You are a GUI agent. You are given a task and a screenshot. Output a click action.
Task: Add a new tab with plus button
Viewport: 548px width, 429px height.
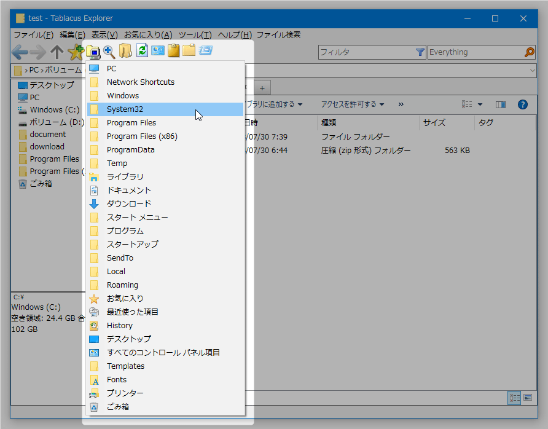[262, 88]
